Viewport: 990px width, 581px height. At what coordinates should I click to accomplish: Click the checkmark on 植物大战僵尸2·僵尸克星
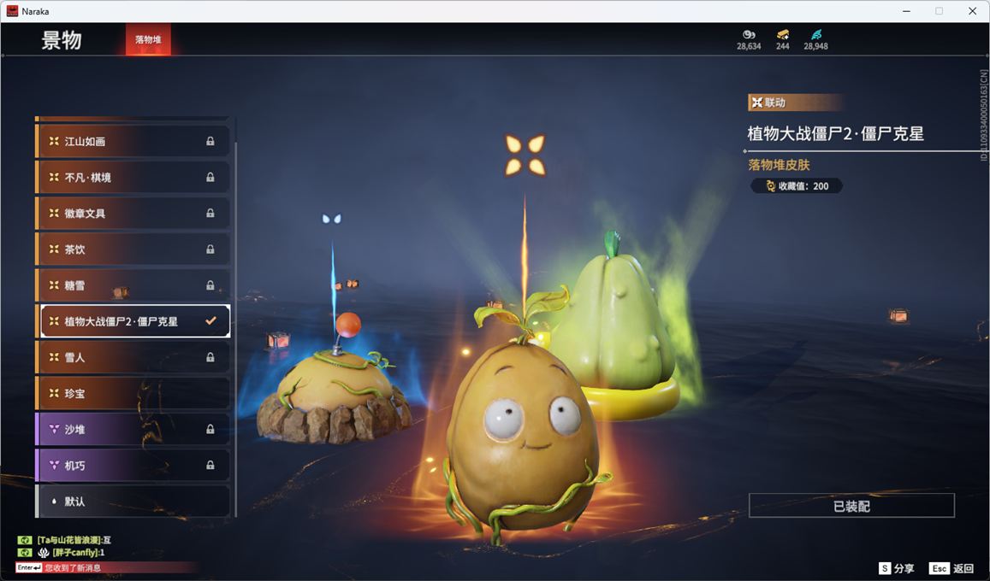210,321
